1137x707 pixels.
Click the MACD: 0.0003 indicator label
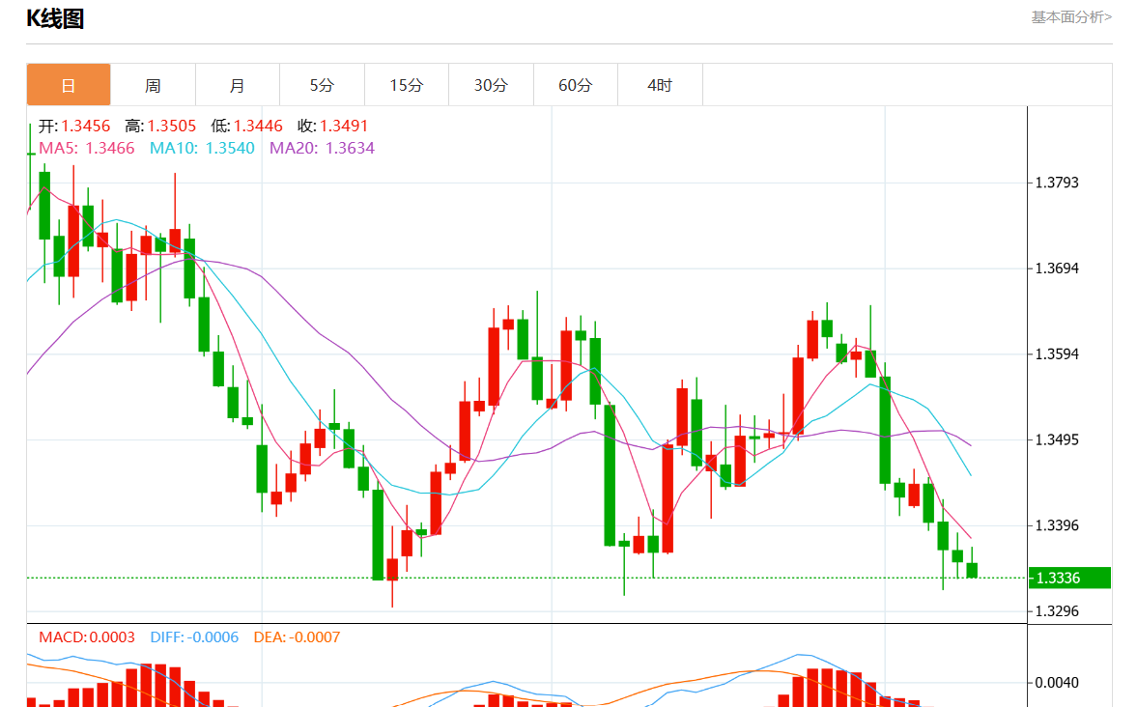87,637
